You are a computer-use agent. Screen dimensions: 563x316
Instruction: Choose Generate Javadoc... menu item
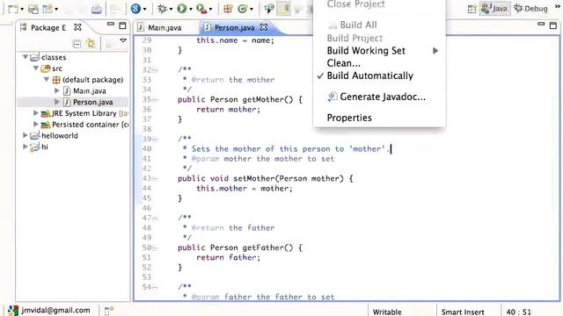379,97
